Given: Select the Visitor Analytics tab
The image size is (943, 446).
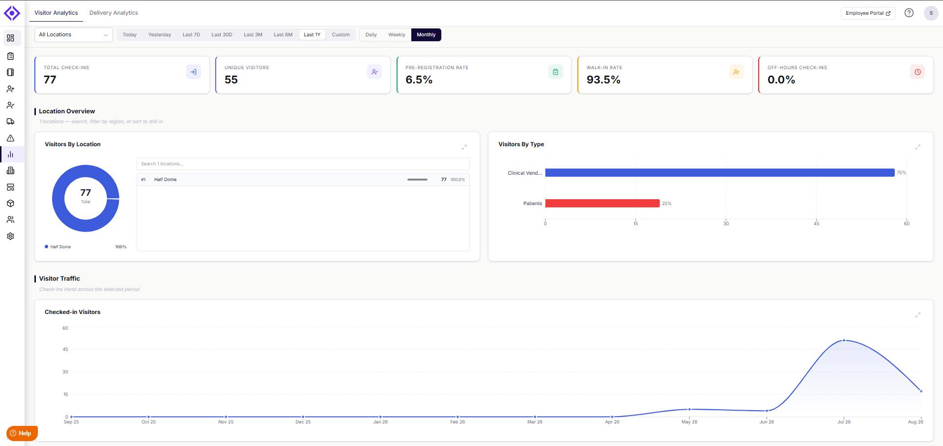Looking at the screenshot, I should point(56,13).
